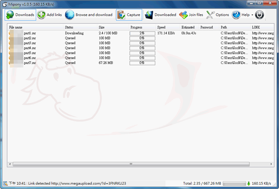Viewport: 279px width, 189px height.
Task: Click horizontal scrollbar left arrow
Action: tap(10, 164)
